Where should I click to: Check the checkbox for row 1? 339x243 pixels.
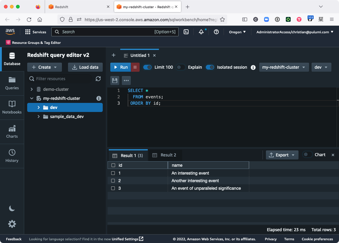[x=113, y=173]
